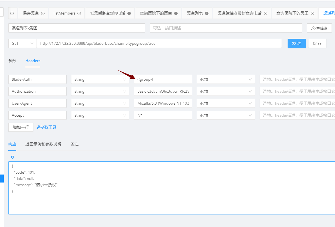The image size is (335, 227).
Task: Click the 接口描述 description field
Action: point(226,28)
